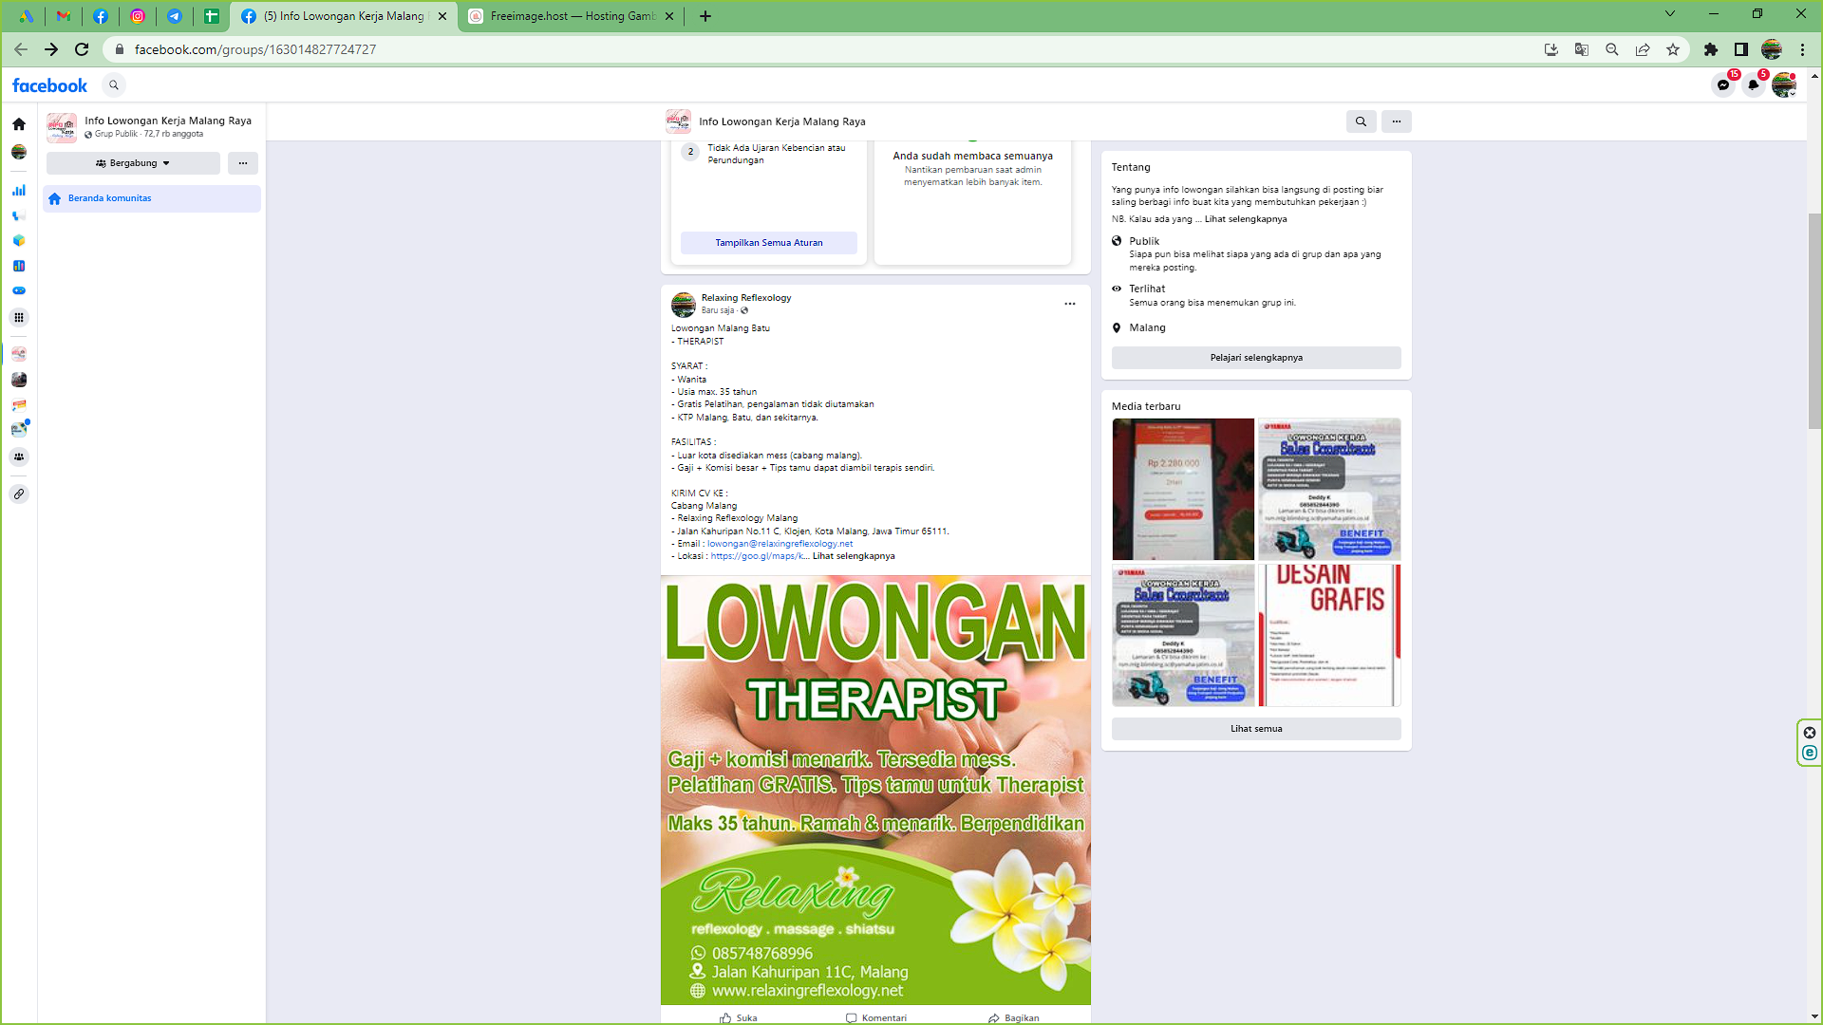Open the Groups icon in left rail
1823x1025 pixels.
tap(19, 457)
